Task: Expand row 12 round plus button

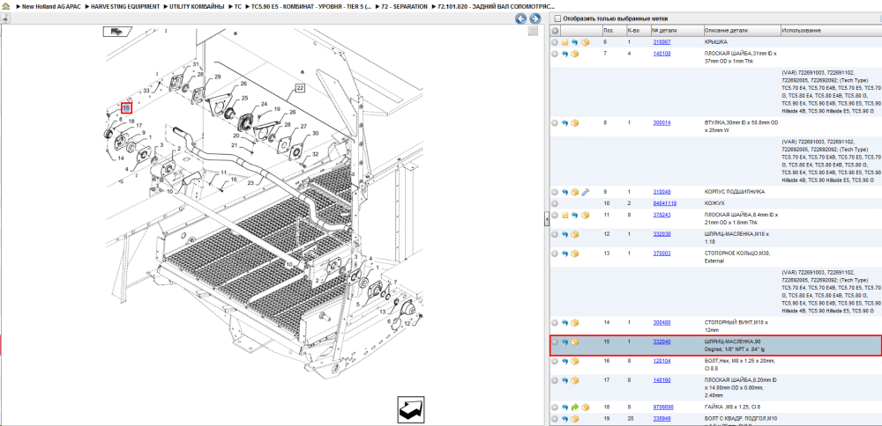Action: point(555,234)
